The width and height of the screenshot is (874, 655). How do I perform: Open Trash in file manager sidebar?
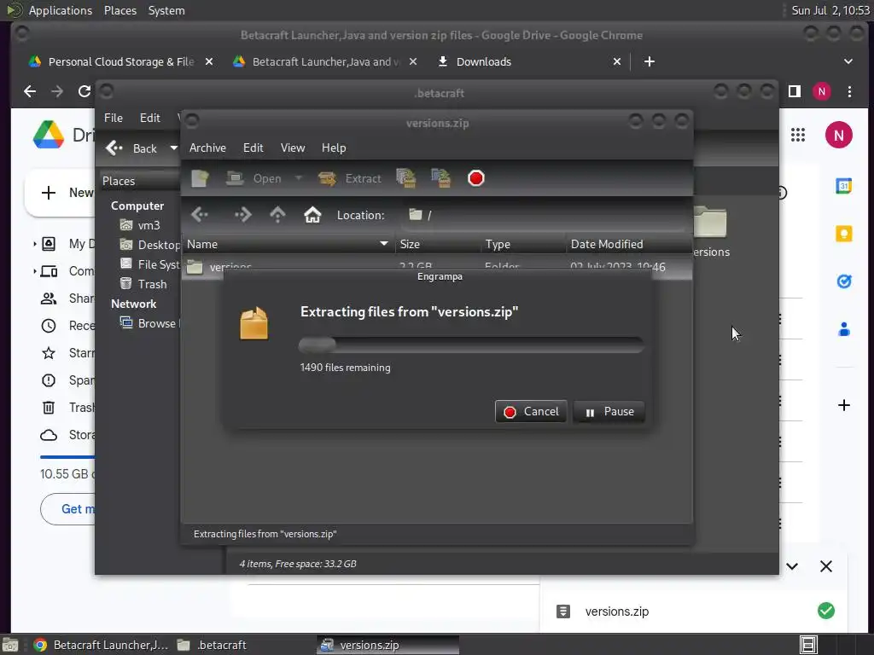pyautogui.click(x=143, y=284)
